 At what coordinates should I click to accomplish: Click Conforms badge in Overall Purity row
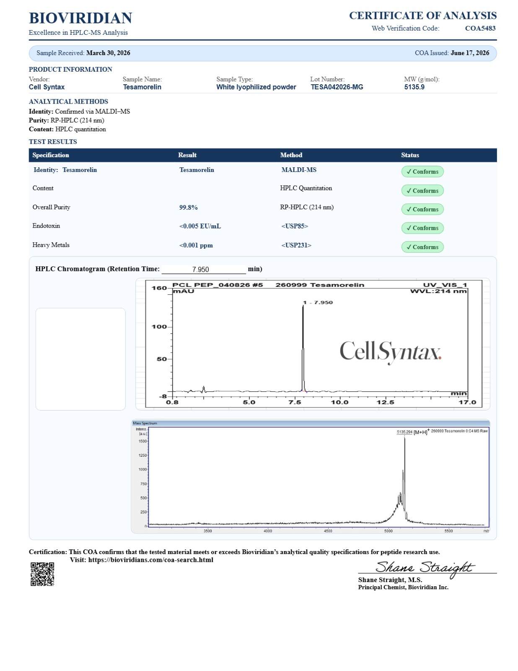[422, 209]
